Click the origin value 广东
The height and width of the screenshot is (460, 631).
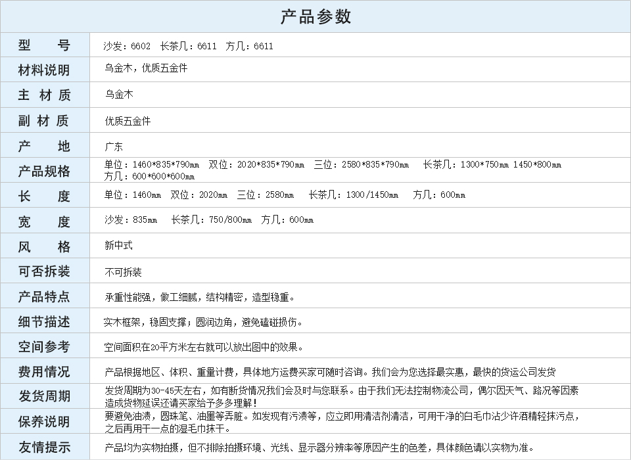coord(114,147)
